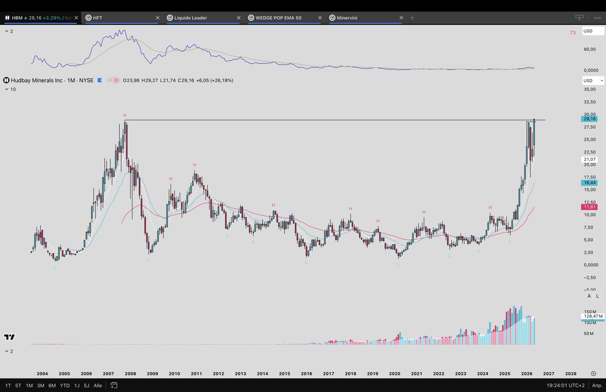This screenshot has width=606, height=392.
Task: Click the red 11,61 moving average label
Action: (x=589, y=207)
